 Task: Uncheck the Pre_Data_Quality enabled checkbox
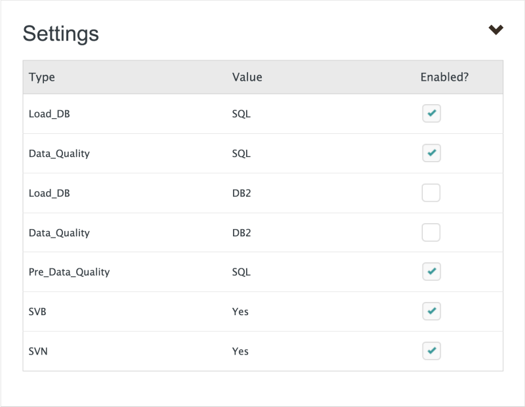click(x=431, y=272)
